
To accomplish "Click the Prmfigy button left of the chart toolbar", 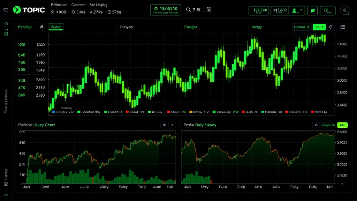I will click(x=25, y=27).
